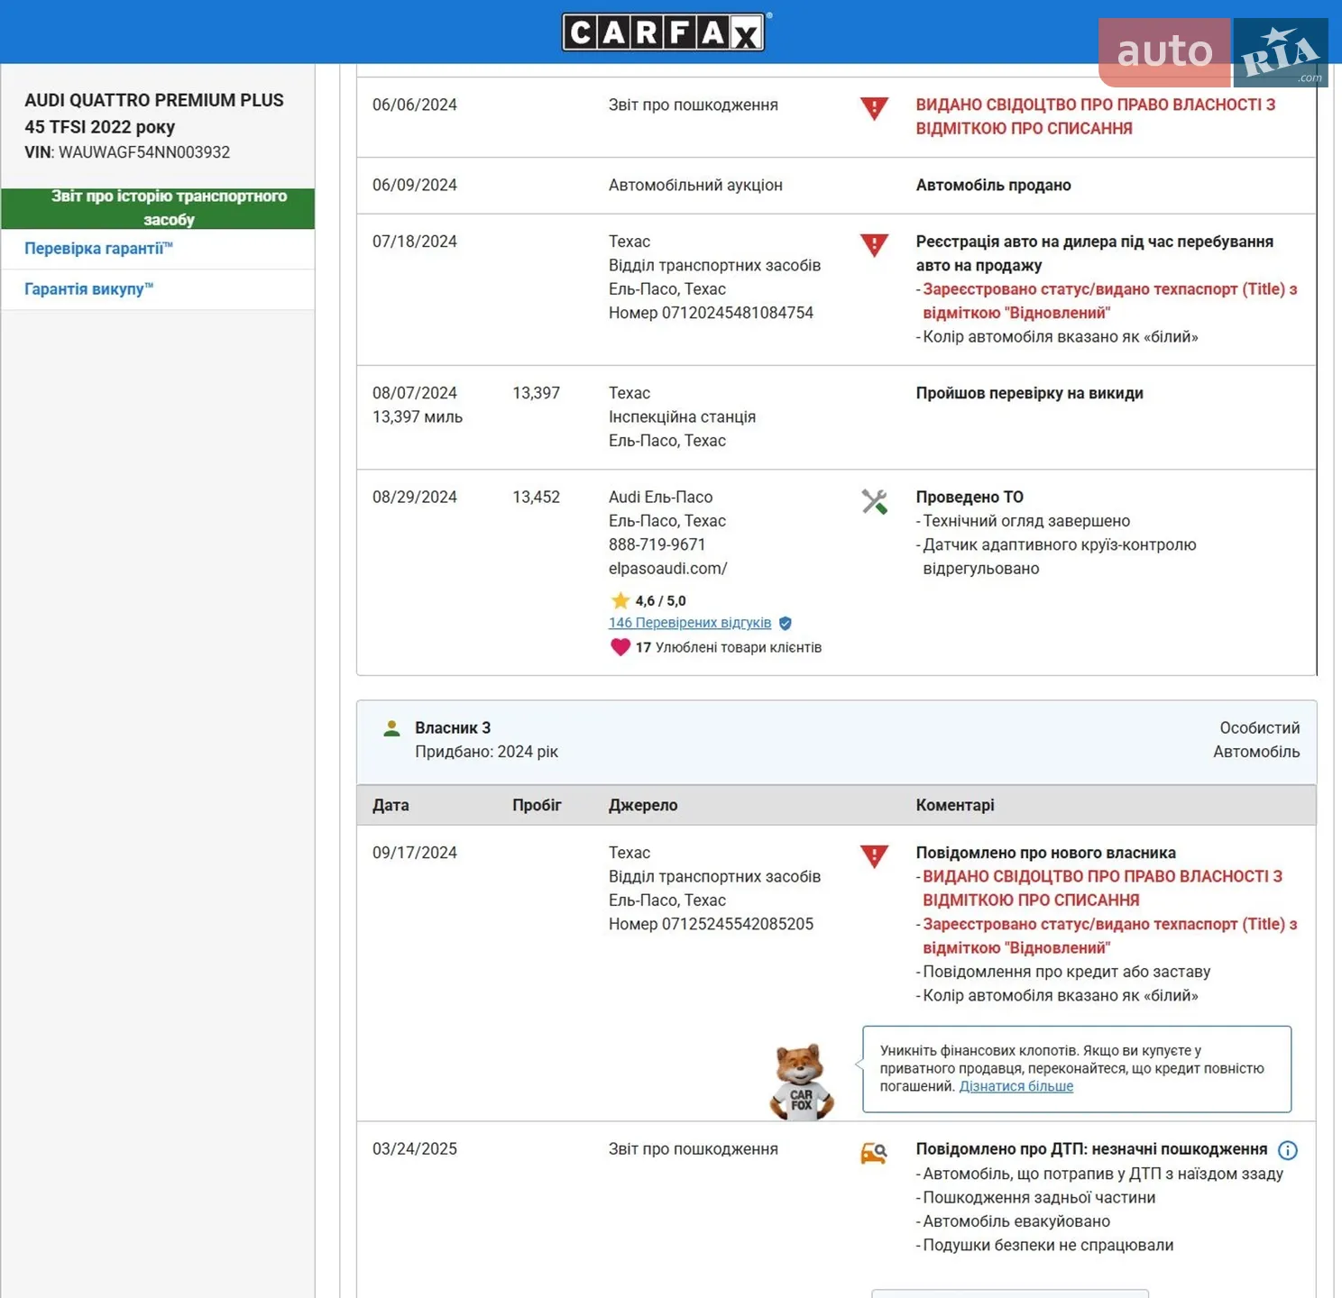Click phone number 888-719-9671
Image resolution: width=1342 pixels, height=1298 pixels.
tap(657, 544)
